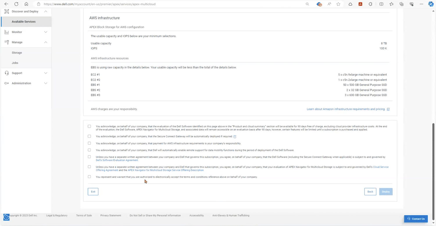
Task: Open browser essentials heart icon
Action: coord(412,4)
